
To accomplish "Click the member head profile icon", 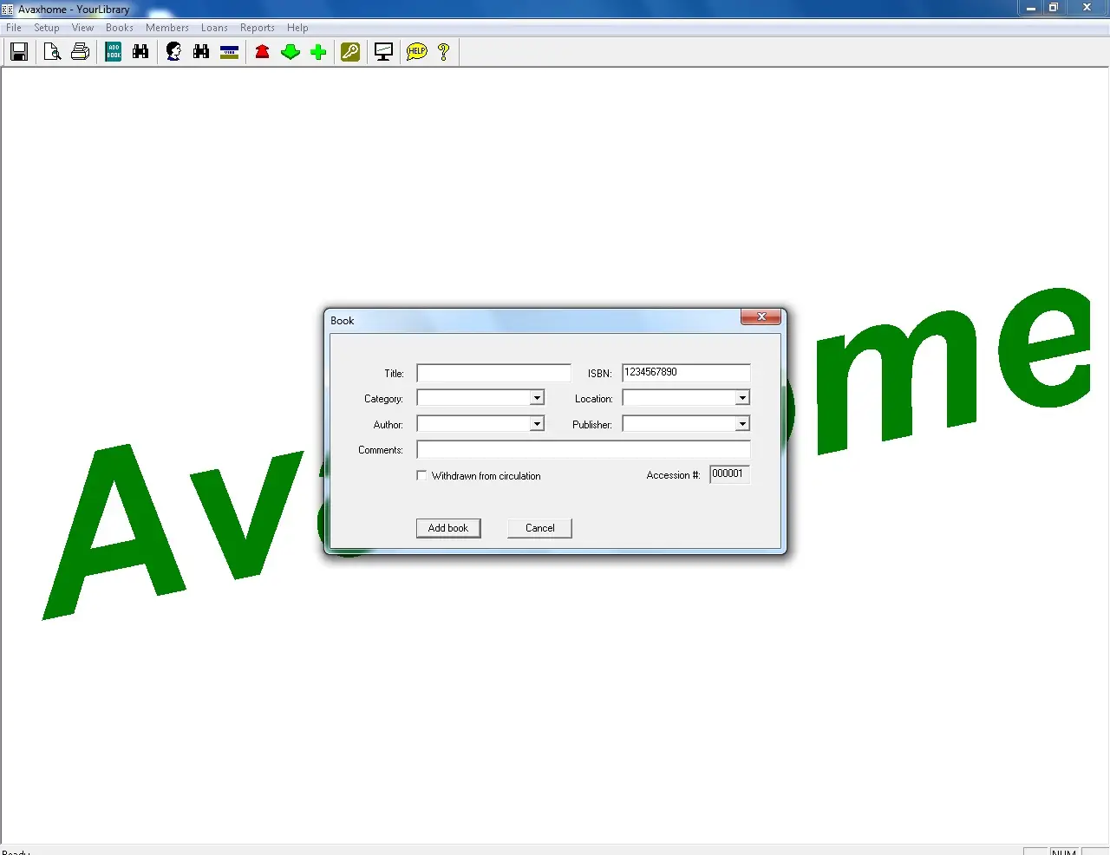I will click(173, 52).
